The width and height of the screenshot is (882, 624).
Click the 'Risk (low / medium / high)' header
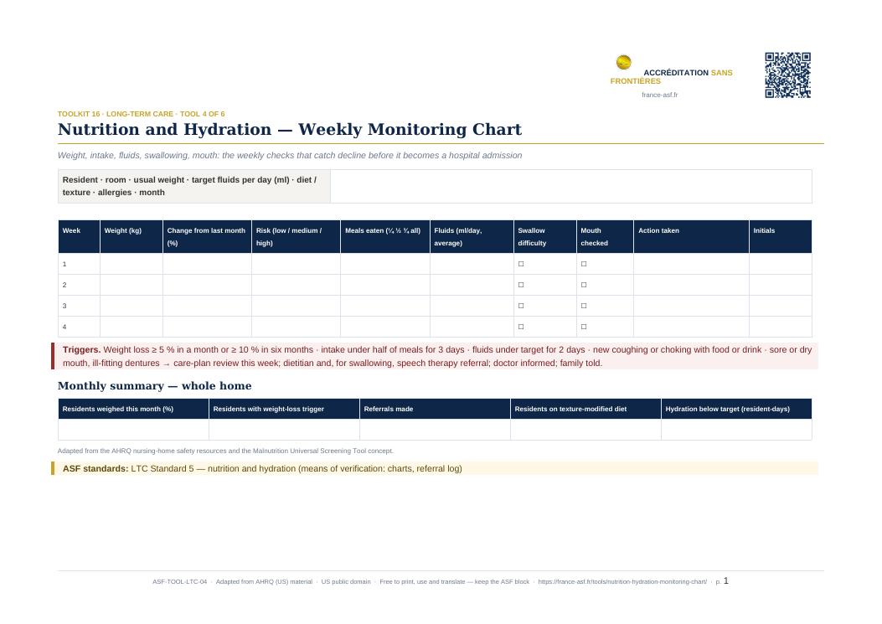(x=296, y=236)
